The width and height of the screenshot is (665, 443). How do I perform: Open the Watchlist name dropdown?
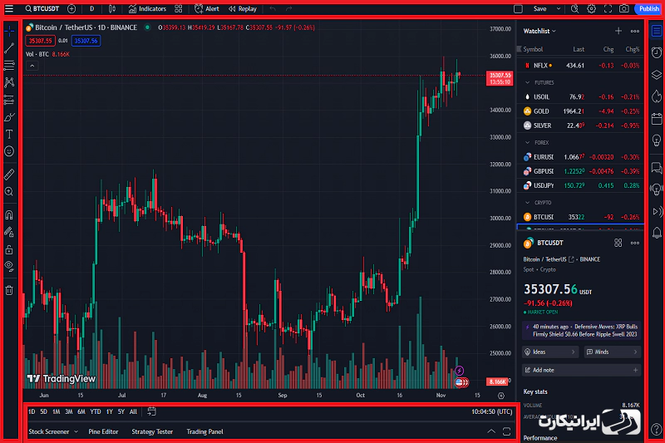point(539,31)
